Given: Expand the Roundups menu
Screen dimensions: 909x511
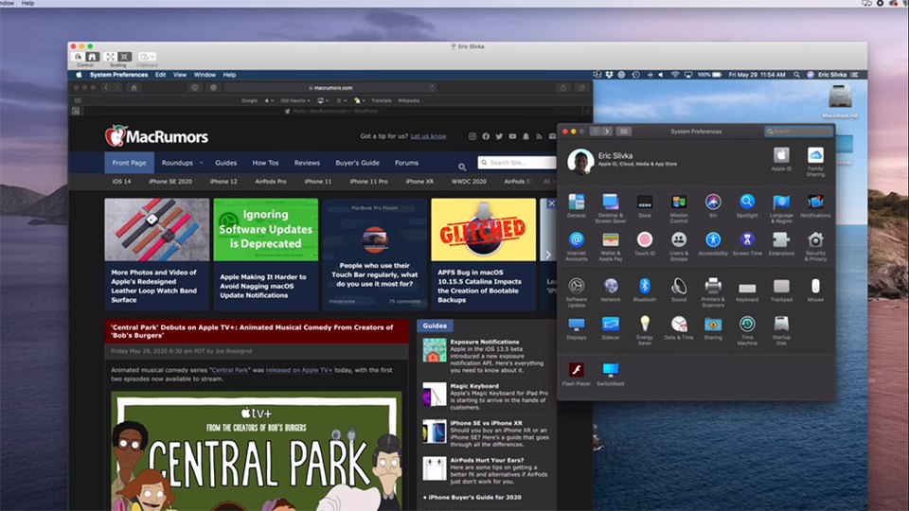Looking at the screenshot, I should [x=182, y=163].
